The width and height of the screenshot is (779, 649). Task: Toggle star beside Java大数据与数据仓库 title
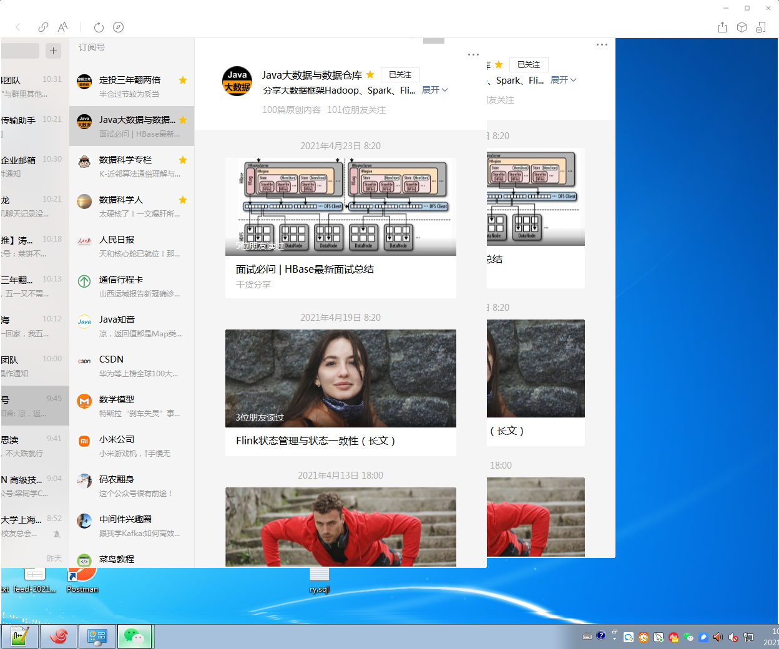370,74
